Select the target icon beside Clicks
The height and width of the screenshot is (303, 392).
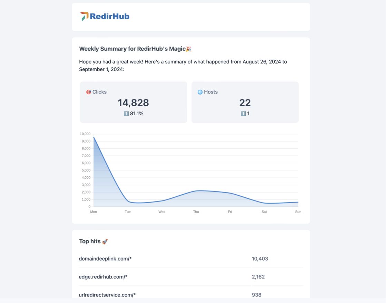pos(89,92)
